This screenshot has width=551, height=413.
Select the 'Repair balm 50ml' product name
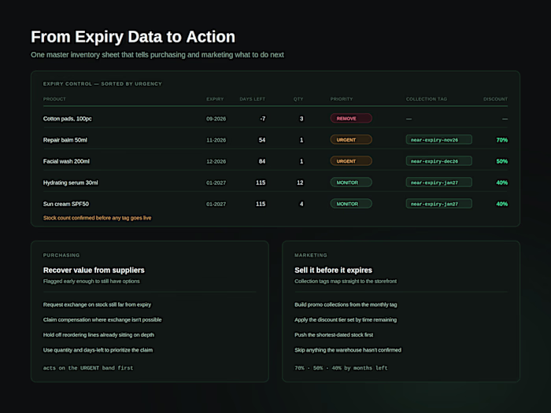(x=65, y=140)
